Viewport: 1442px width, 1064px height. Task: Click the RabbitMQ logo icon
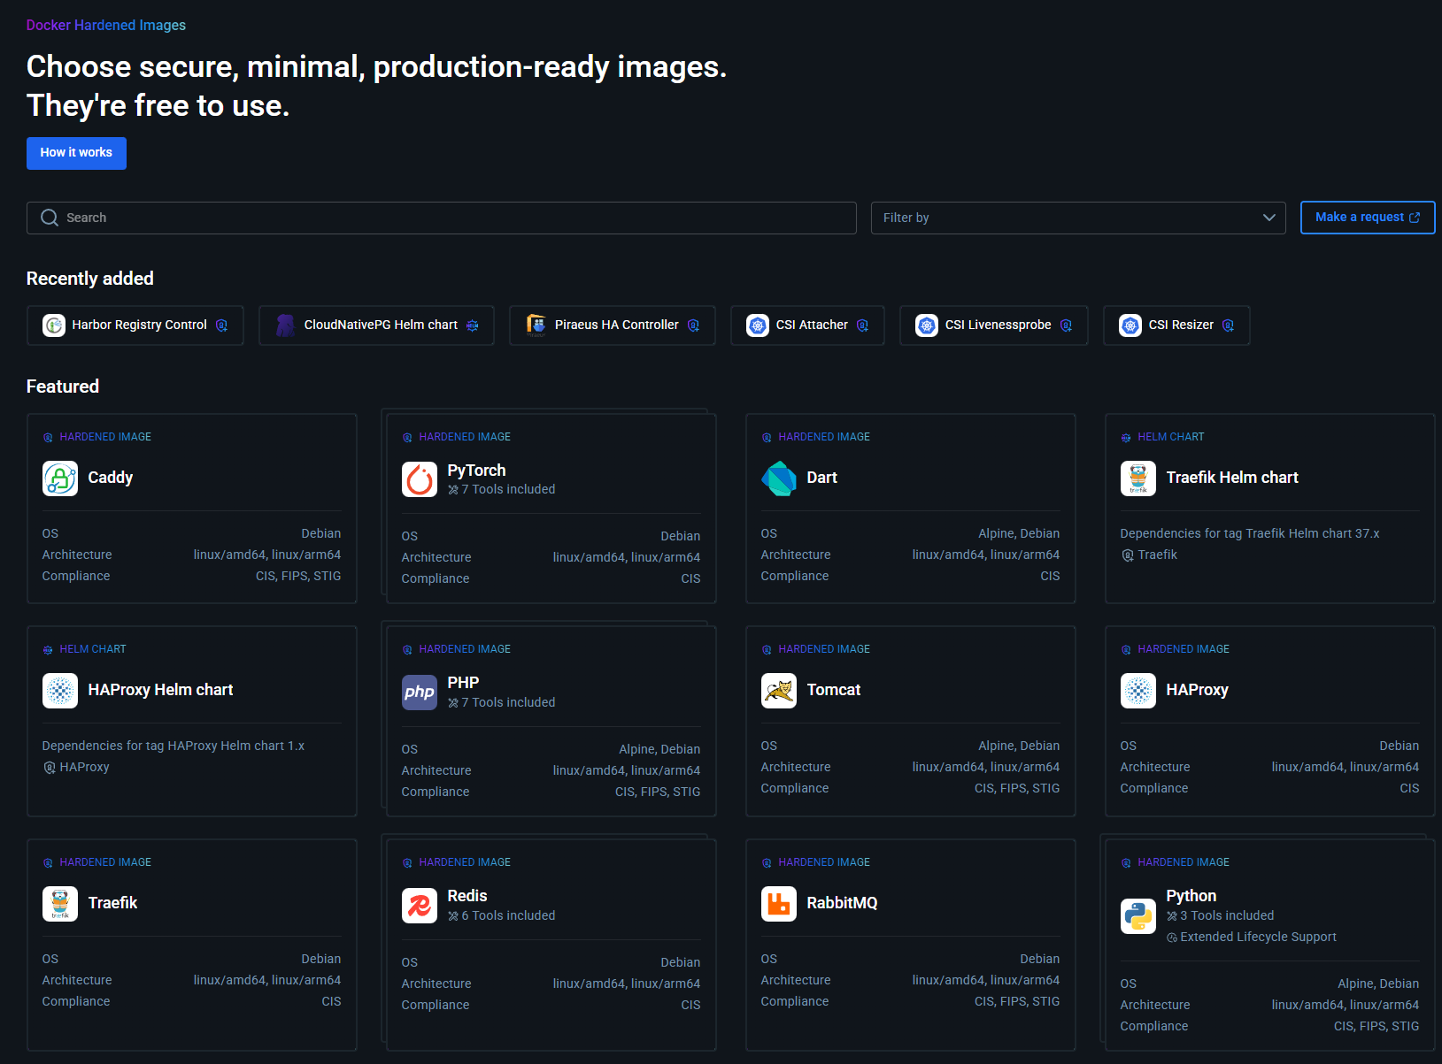[x=779, y=904]
